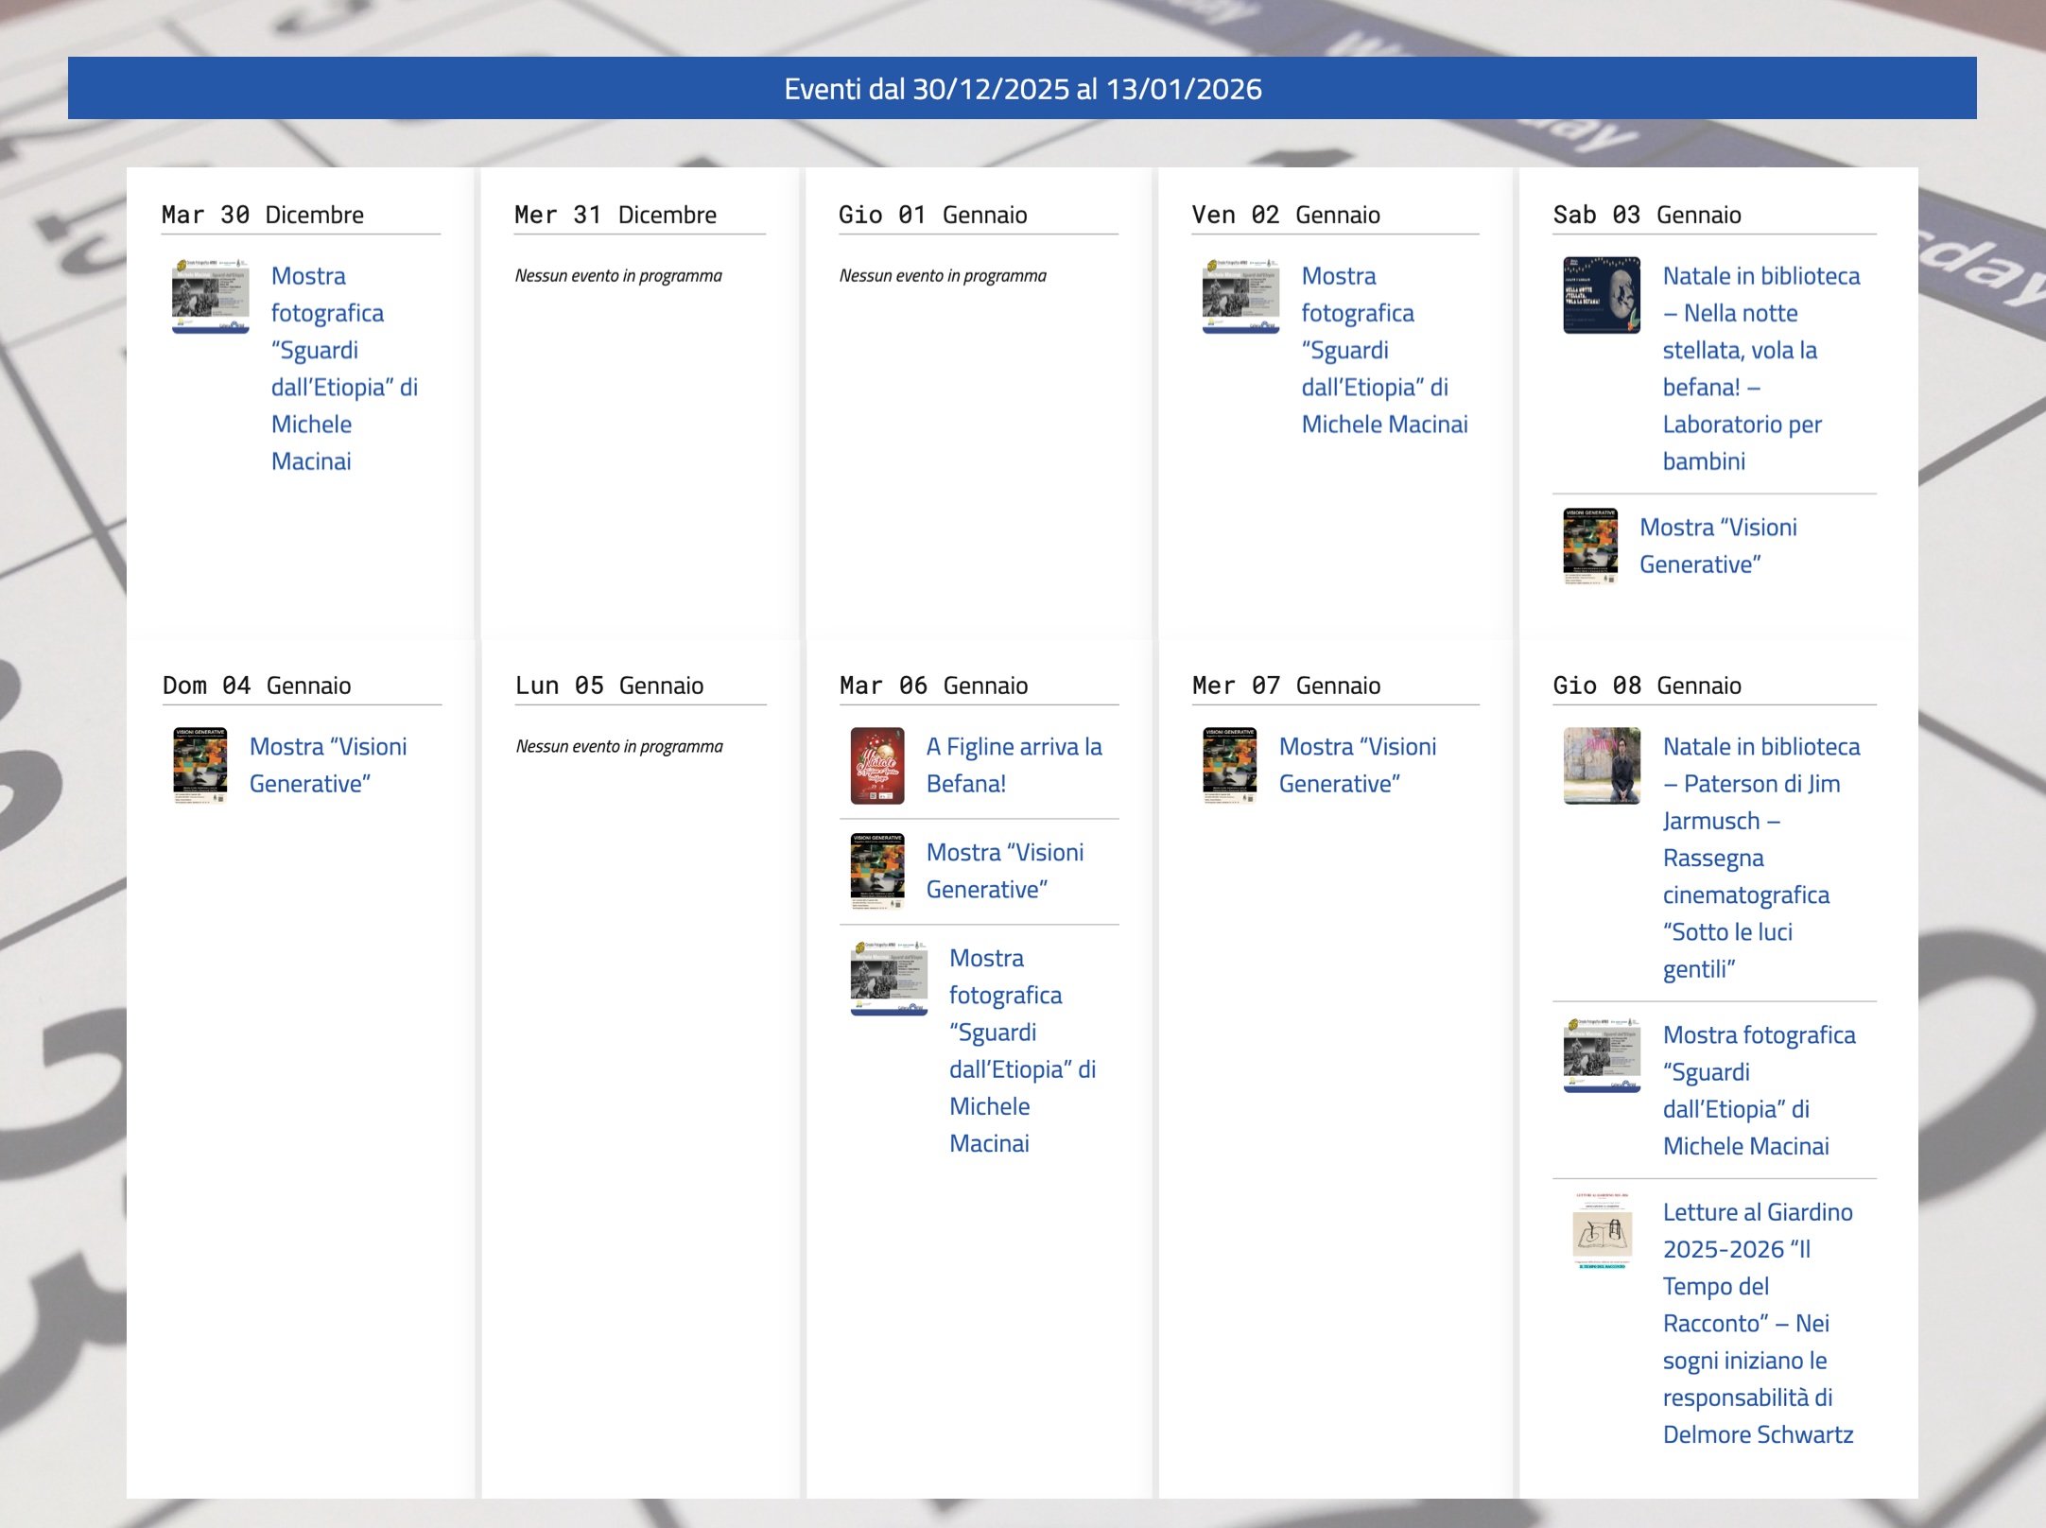Viewport: 2046px width, 1528px height.
Task: Open the Letture al Giardino poster thumbnail
Action: 1601,1231
